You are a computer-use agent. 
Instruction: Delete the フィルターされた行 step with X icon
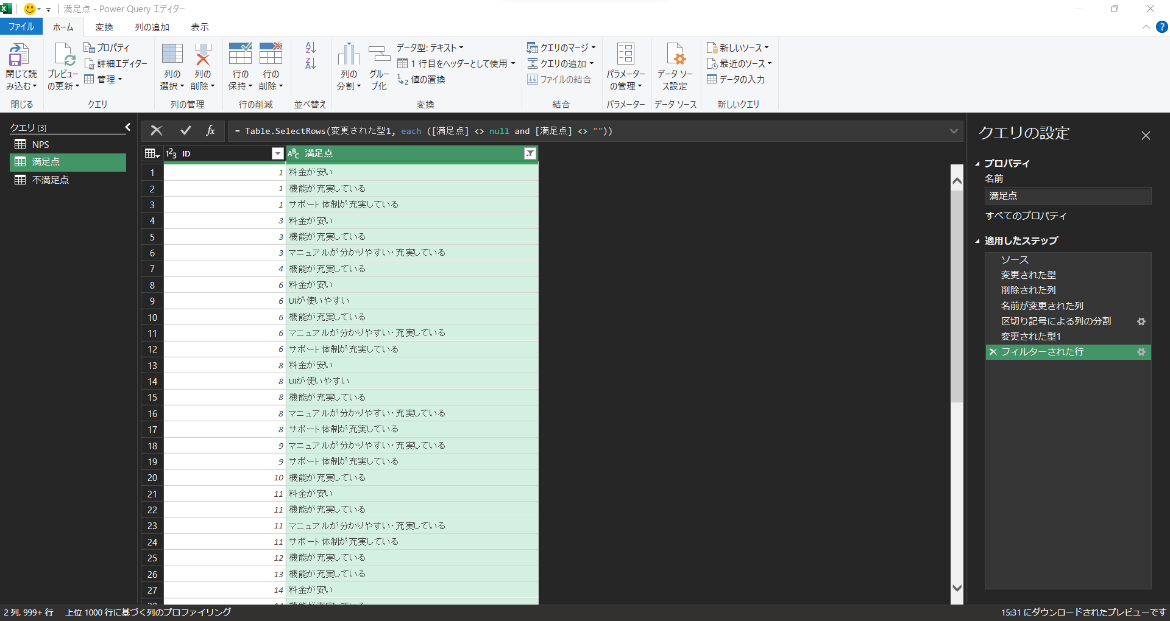coord(993,352)
